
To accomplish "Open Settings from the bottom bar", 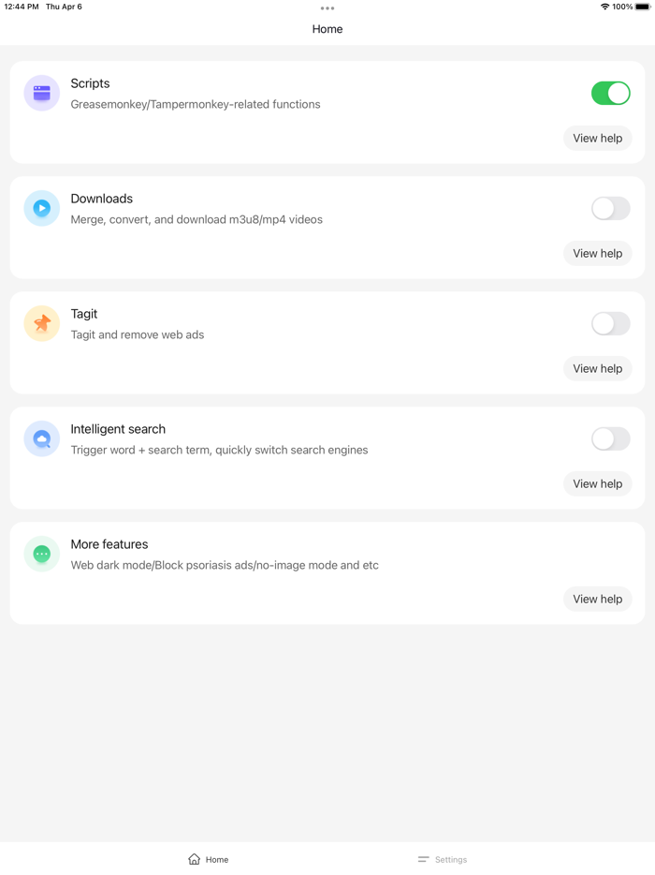I will tap(442, 859).
